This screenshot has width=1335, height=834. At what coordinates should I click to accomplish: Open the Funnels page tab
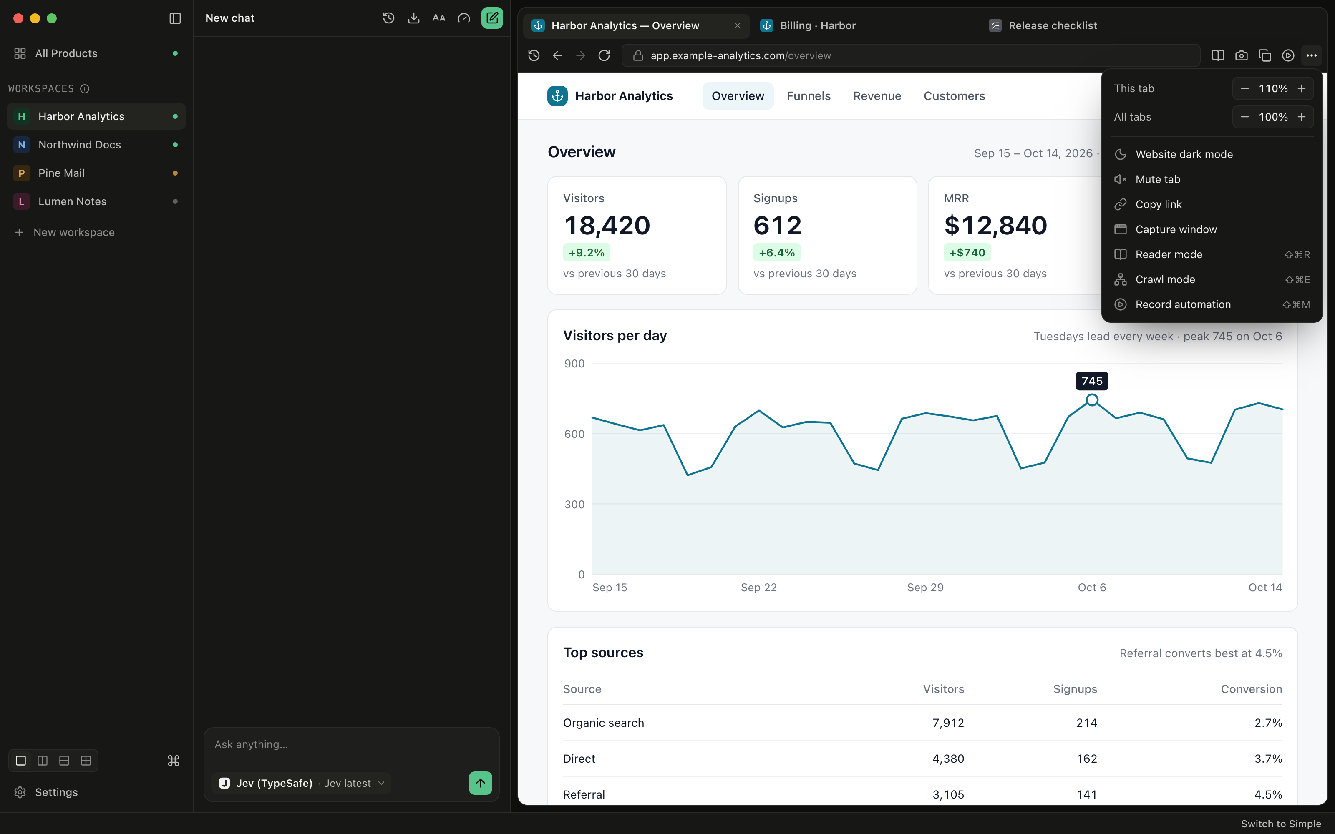(x=808, y=96)
